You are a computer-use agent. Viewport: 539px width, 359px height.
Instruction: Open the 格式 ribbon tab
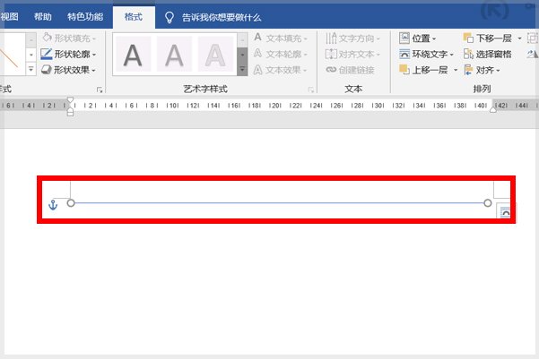point(134,17)
